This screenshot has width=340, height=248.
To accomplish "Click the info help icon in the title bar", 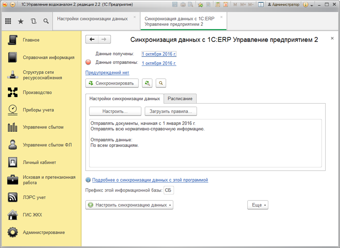I will 306,5.
